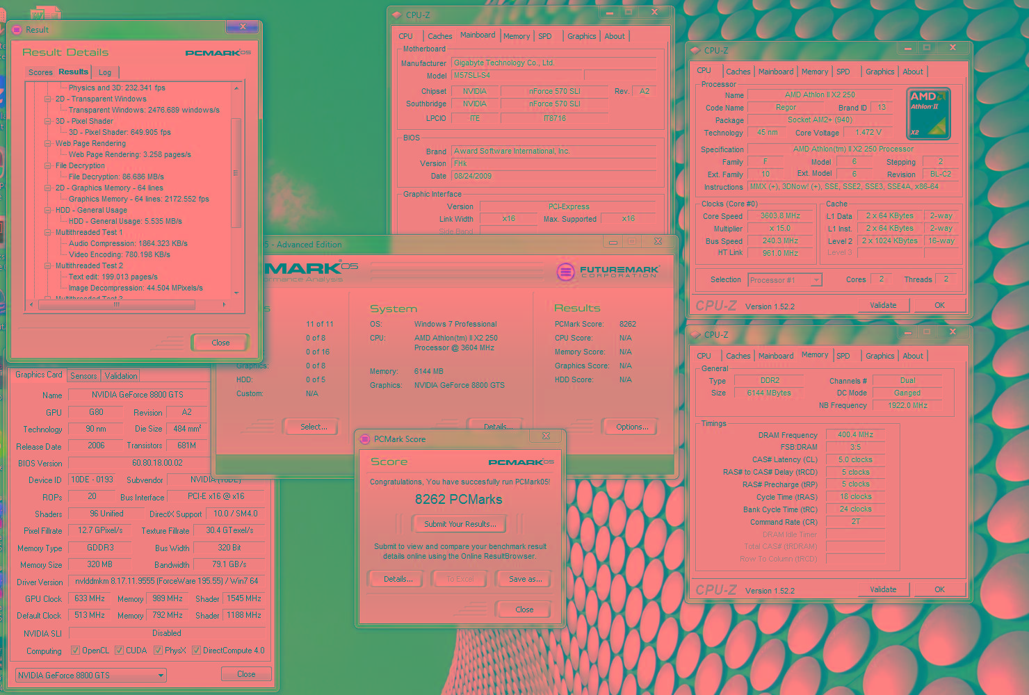Click Close in the PCMark Score dialog
Image resolution: width=1029 pixels, height=695 pixels.
pyautogui.click(x=524, y=610)
